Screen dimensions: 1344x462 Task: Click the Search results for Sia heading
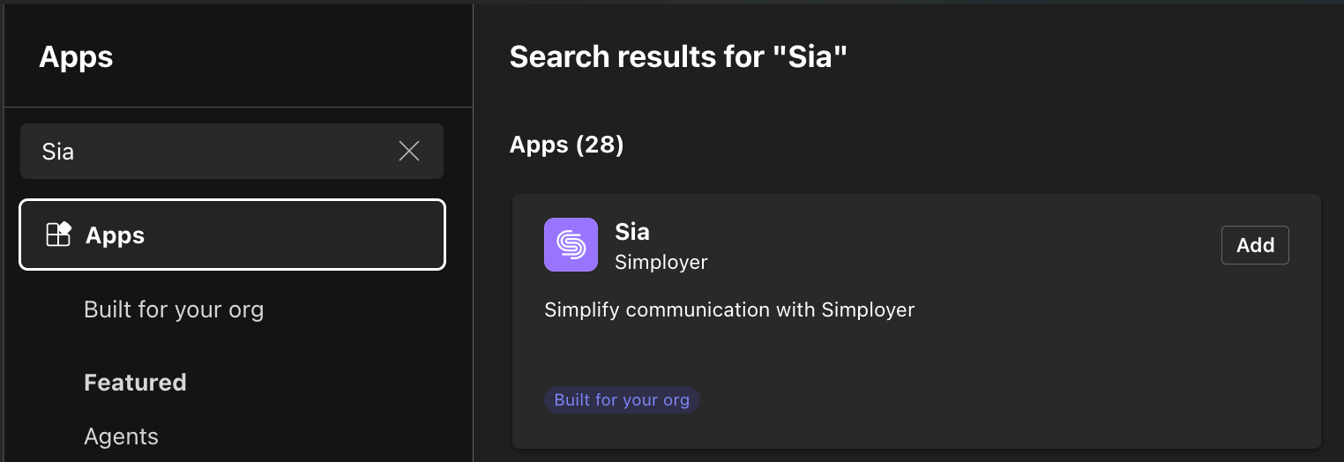click(x=677, y=57)
